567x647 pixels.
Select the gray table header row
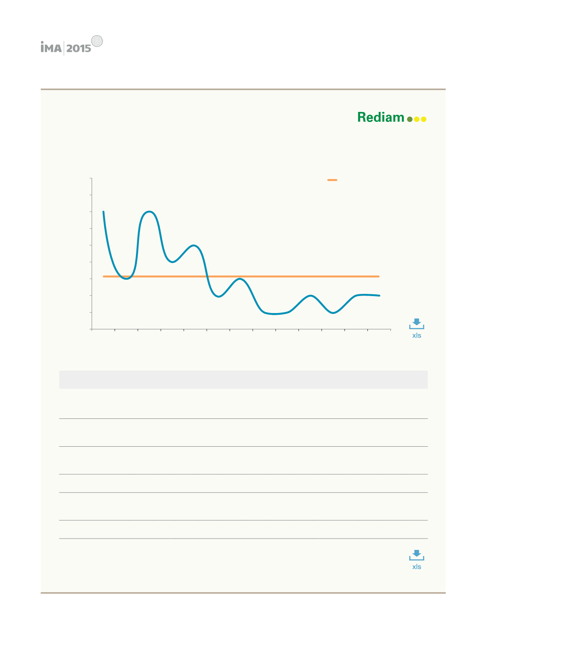tap(243, 380)
